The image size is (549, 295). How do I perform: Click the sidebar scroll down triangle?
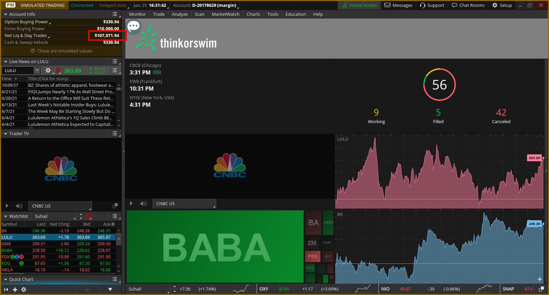(110, 290)
